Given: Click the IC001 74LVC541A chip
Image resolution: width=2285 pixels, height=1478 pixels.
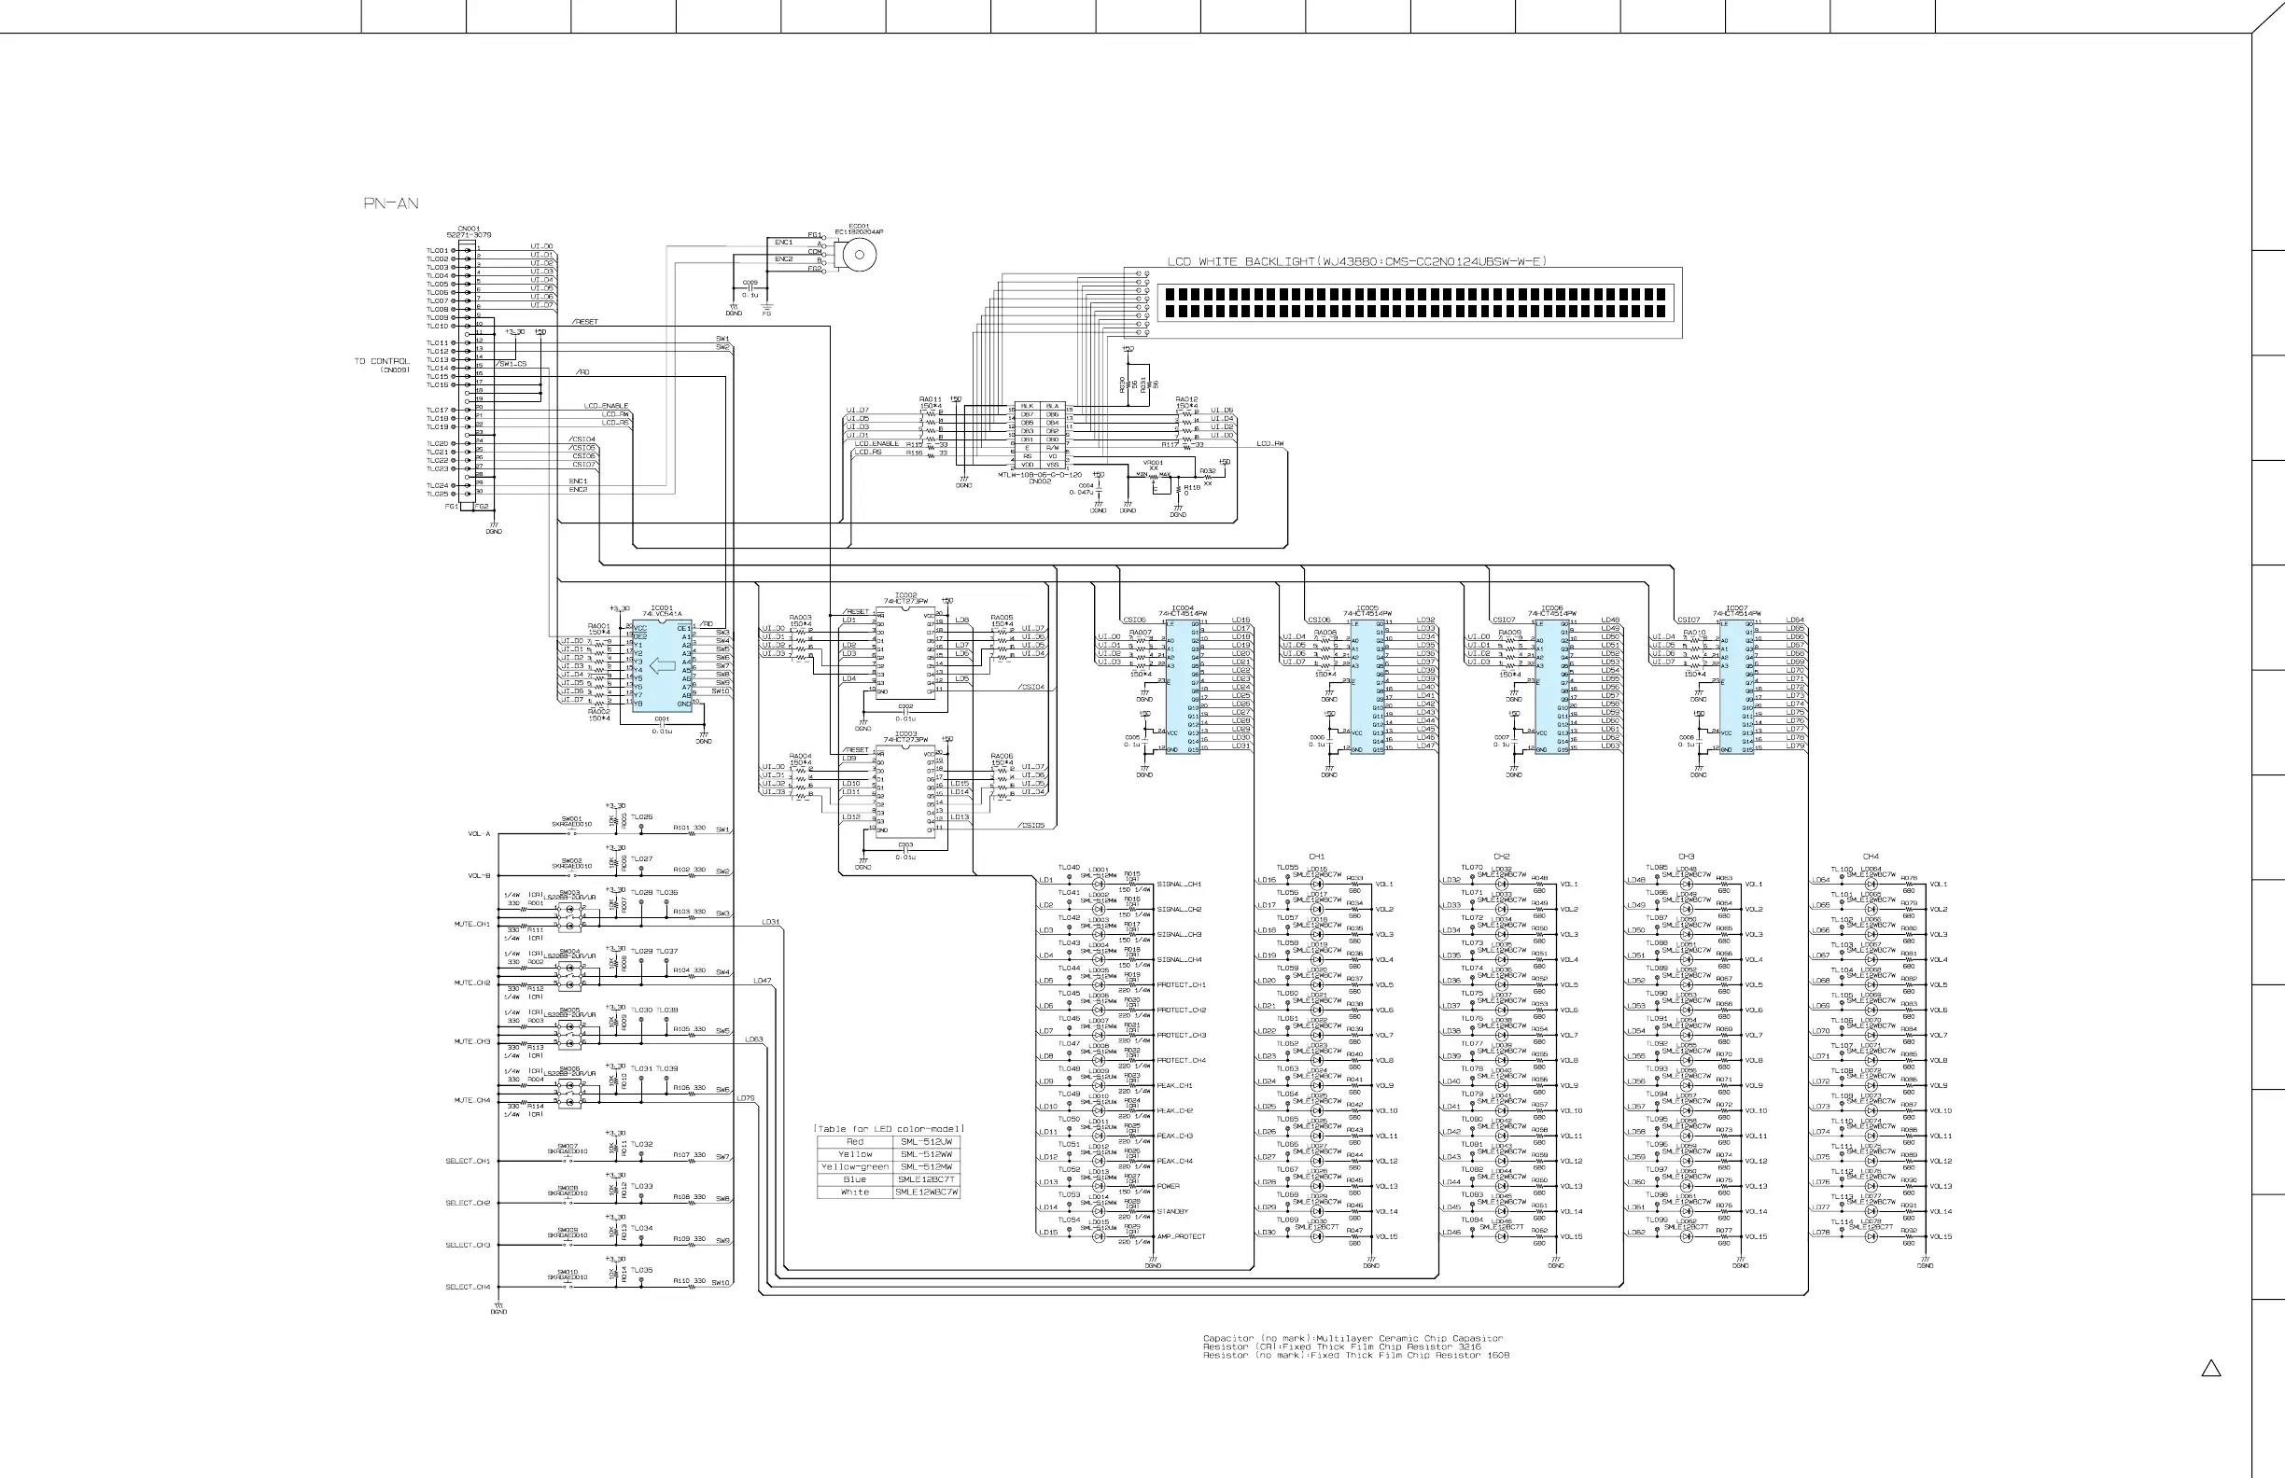Looking at the screenshot, I should [662, 665].
